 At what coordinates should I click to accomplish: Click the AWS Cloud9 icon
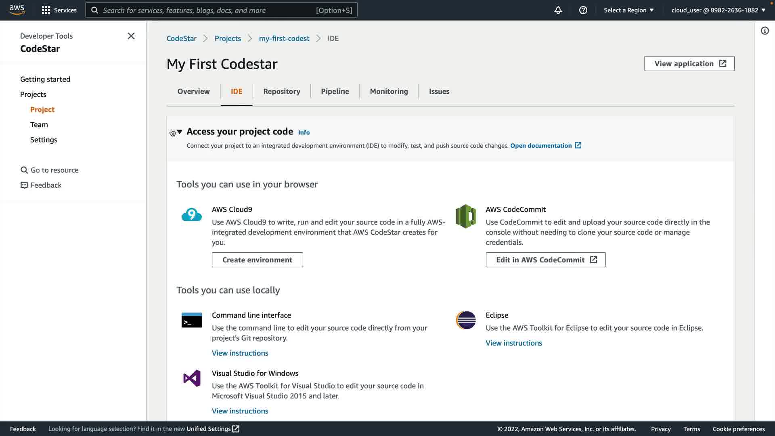click(191, 215)
